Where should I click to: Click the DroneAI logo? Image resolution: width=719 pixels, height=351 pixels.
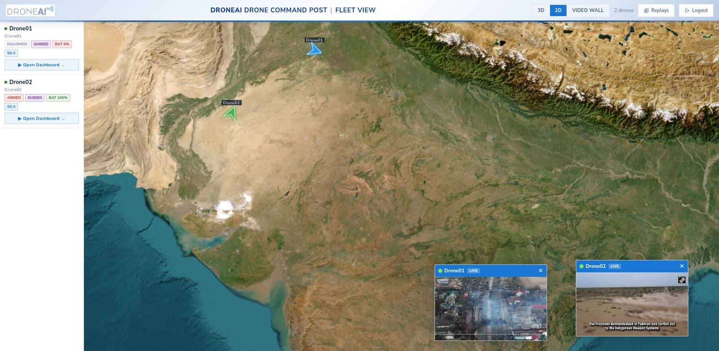click(31, 10)
